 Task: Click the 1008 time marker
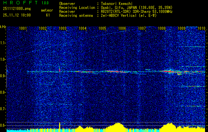tap(162, 28)
